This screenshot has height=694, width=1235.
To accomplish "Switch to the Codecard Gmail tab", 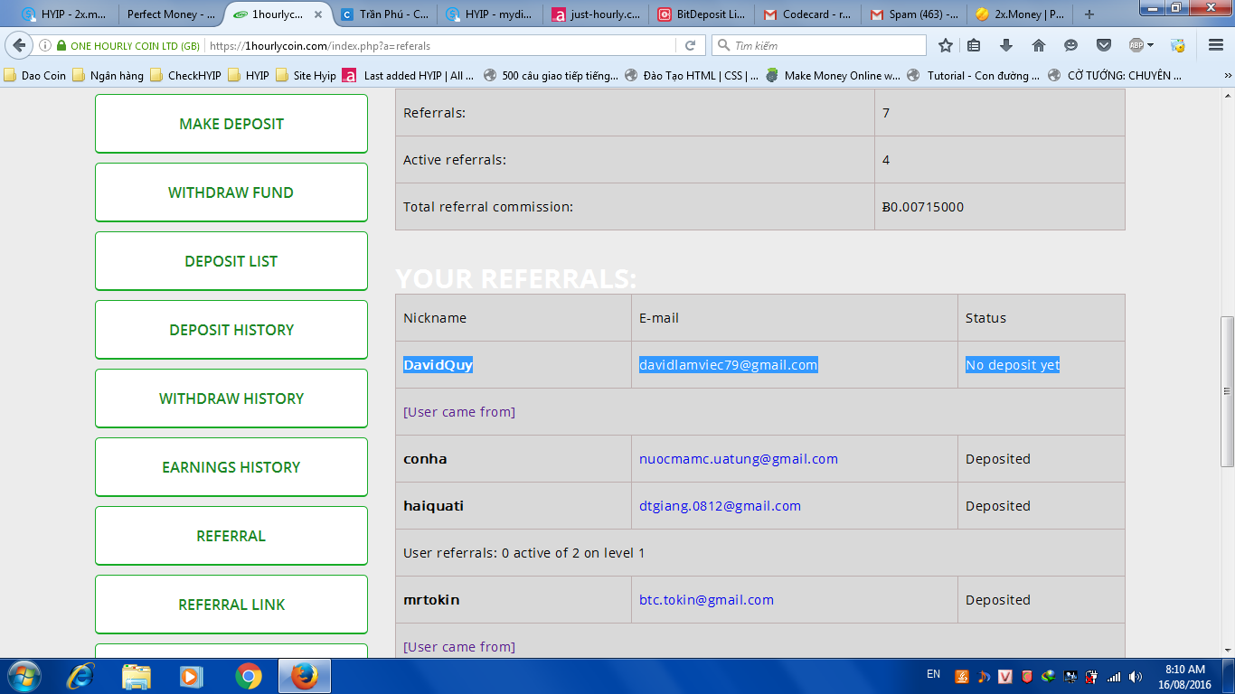I will pyautogui.click(x=810, y=14).
